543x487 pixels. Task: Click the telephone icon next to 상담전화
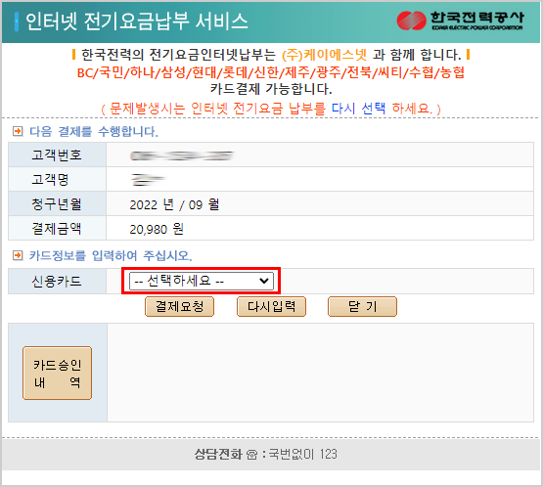tap(251, 455)
